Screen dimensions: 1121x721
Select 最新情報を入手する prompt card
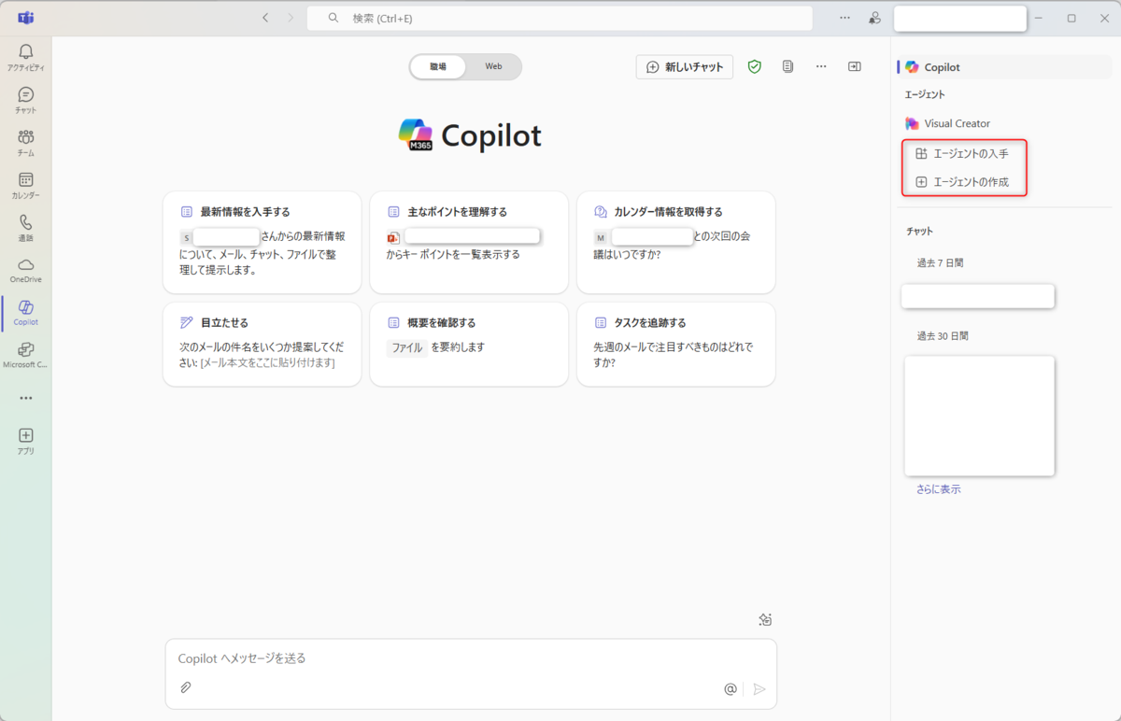tap(262, 242)
